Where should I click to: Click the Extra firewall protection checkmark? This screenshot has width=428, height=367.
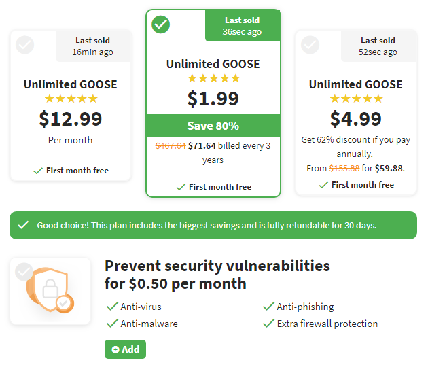point(268,324)
